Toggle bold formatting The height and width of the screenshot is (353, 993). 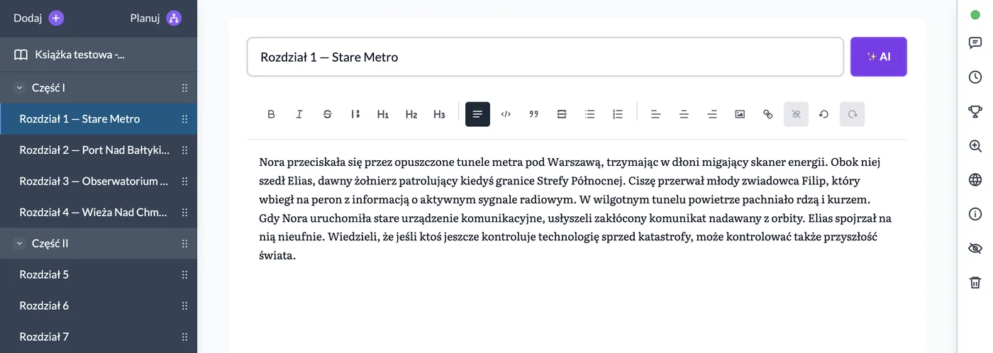(271, 114)
